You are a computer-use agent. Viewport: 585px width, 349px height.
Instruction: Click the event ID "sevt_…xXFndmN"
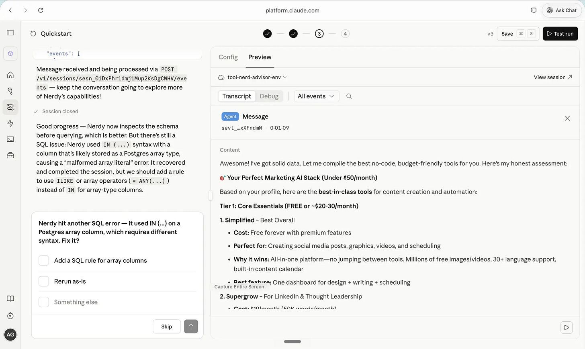point(241,128)
